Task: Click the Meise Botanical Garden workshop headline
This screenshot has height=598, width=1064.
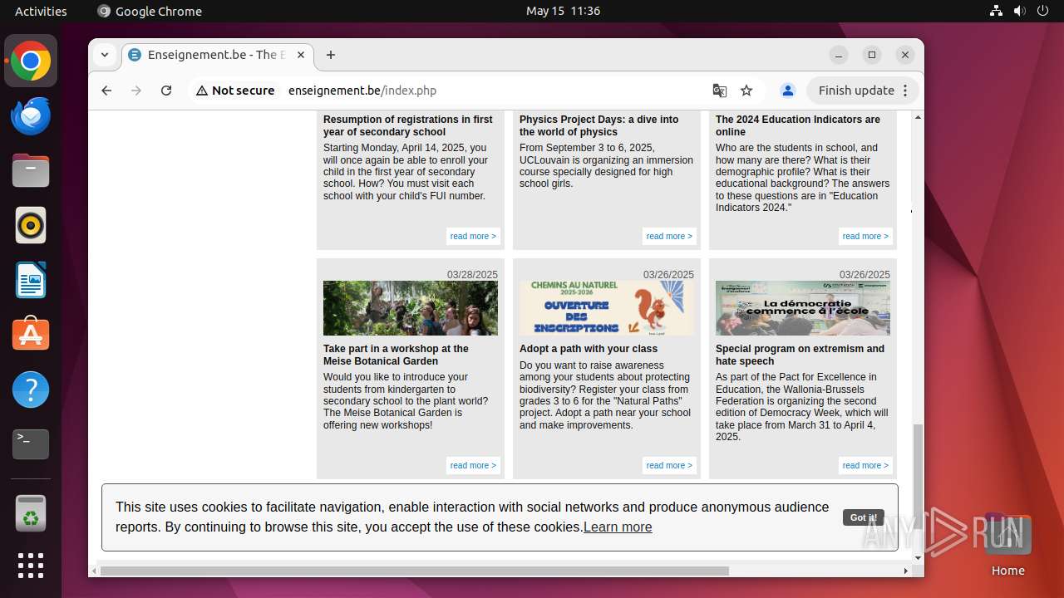Action: (396, 355)
